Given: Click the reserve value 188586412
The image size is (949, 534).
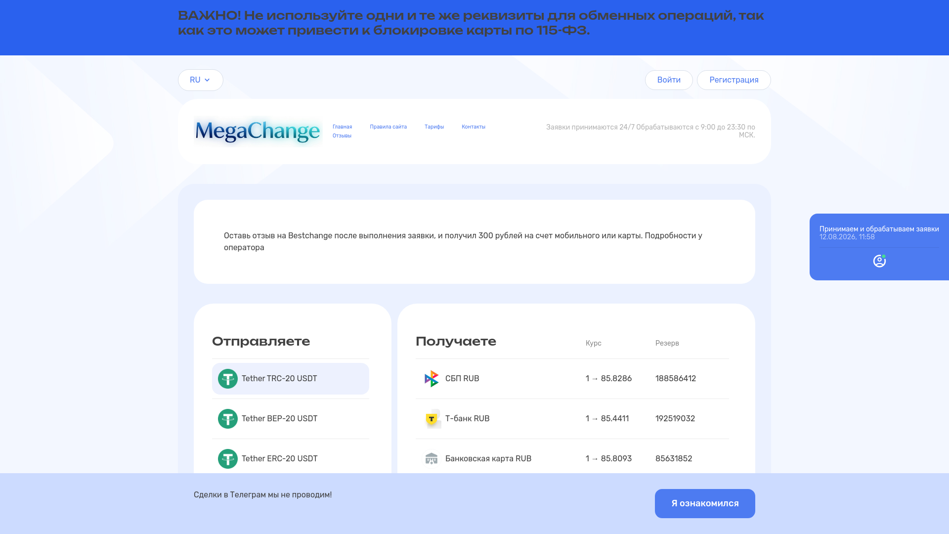Looking at the screenshot, I should click(x=676, y=379).
